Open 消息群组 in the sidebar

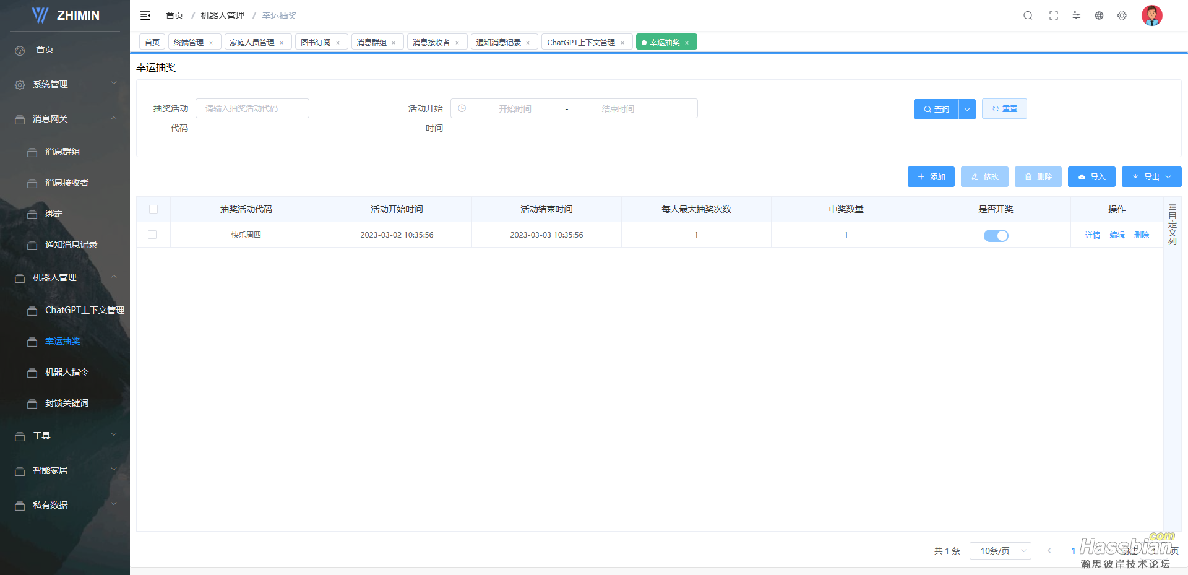pyautogui.click(x=62, y=152)
